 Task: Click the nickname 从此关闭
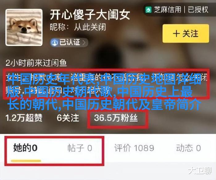(90, 27)
